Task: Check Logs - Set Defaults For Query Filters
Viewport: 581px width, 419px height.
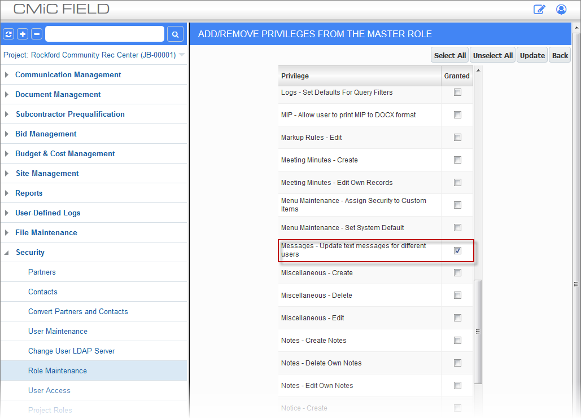Action: tap(457, 92)
